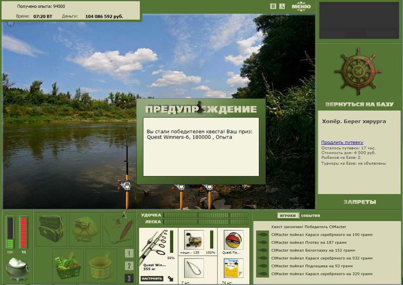Open the МЕНЮ menu
This screenshot has width=403, height=285.
coord(301,7)
